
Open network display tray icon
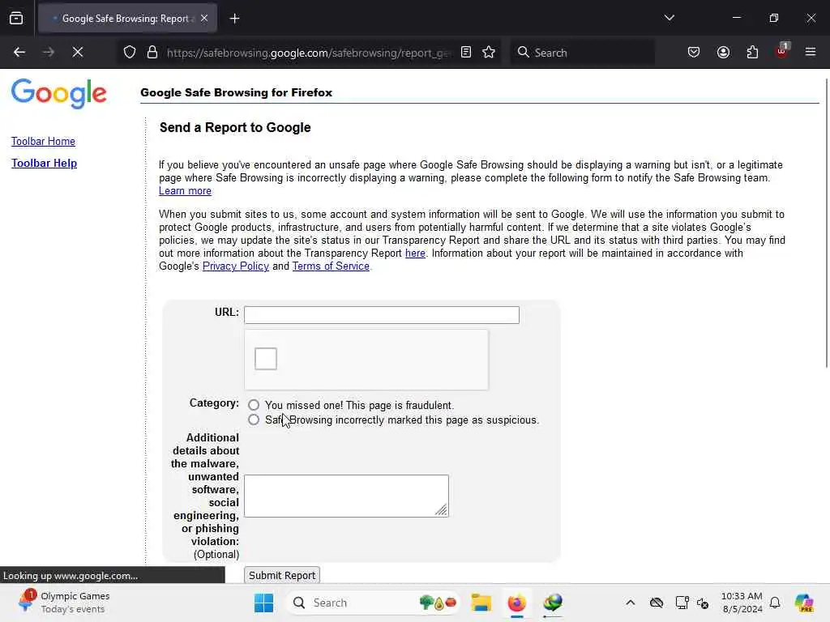682,603
